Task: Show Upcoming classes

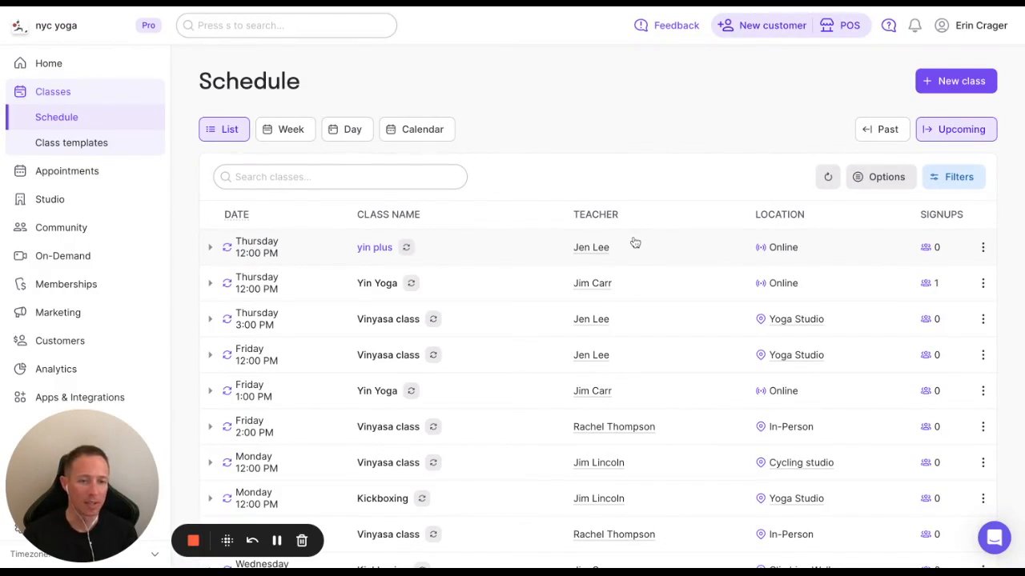Action: click(956, 129)
